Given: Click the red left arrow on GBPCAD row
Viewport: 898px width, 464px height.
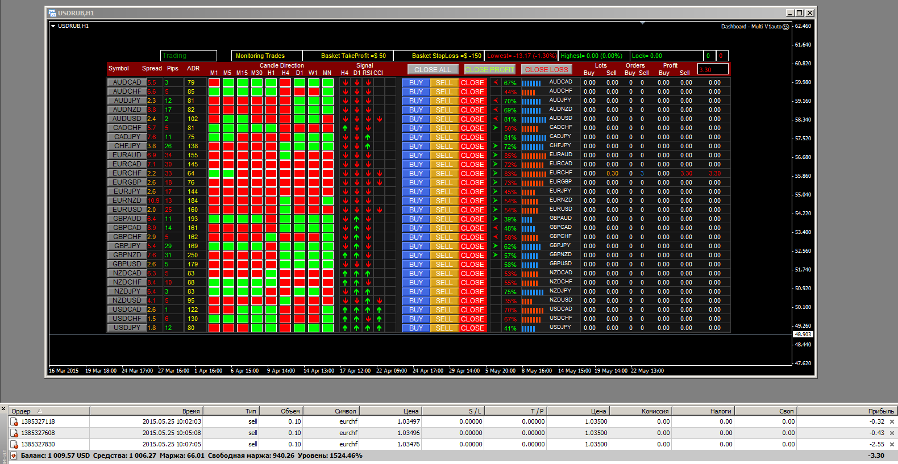Looking at the screenshot, I should click(x=496, y=228).
